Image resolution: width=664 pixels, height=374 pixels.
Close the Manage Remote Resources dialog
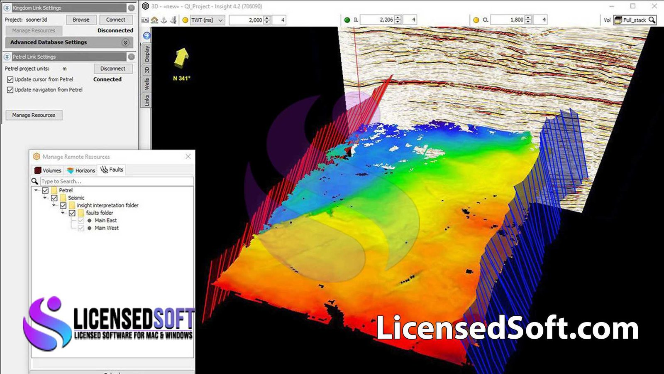pos(188,156)
